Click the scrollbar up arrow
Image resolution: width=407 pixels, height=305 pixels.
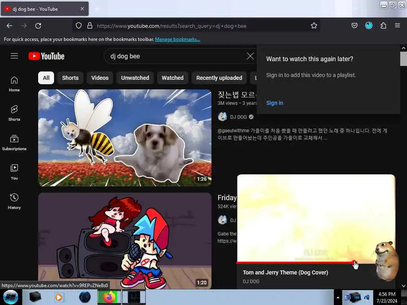(x=403, y=48)
